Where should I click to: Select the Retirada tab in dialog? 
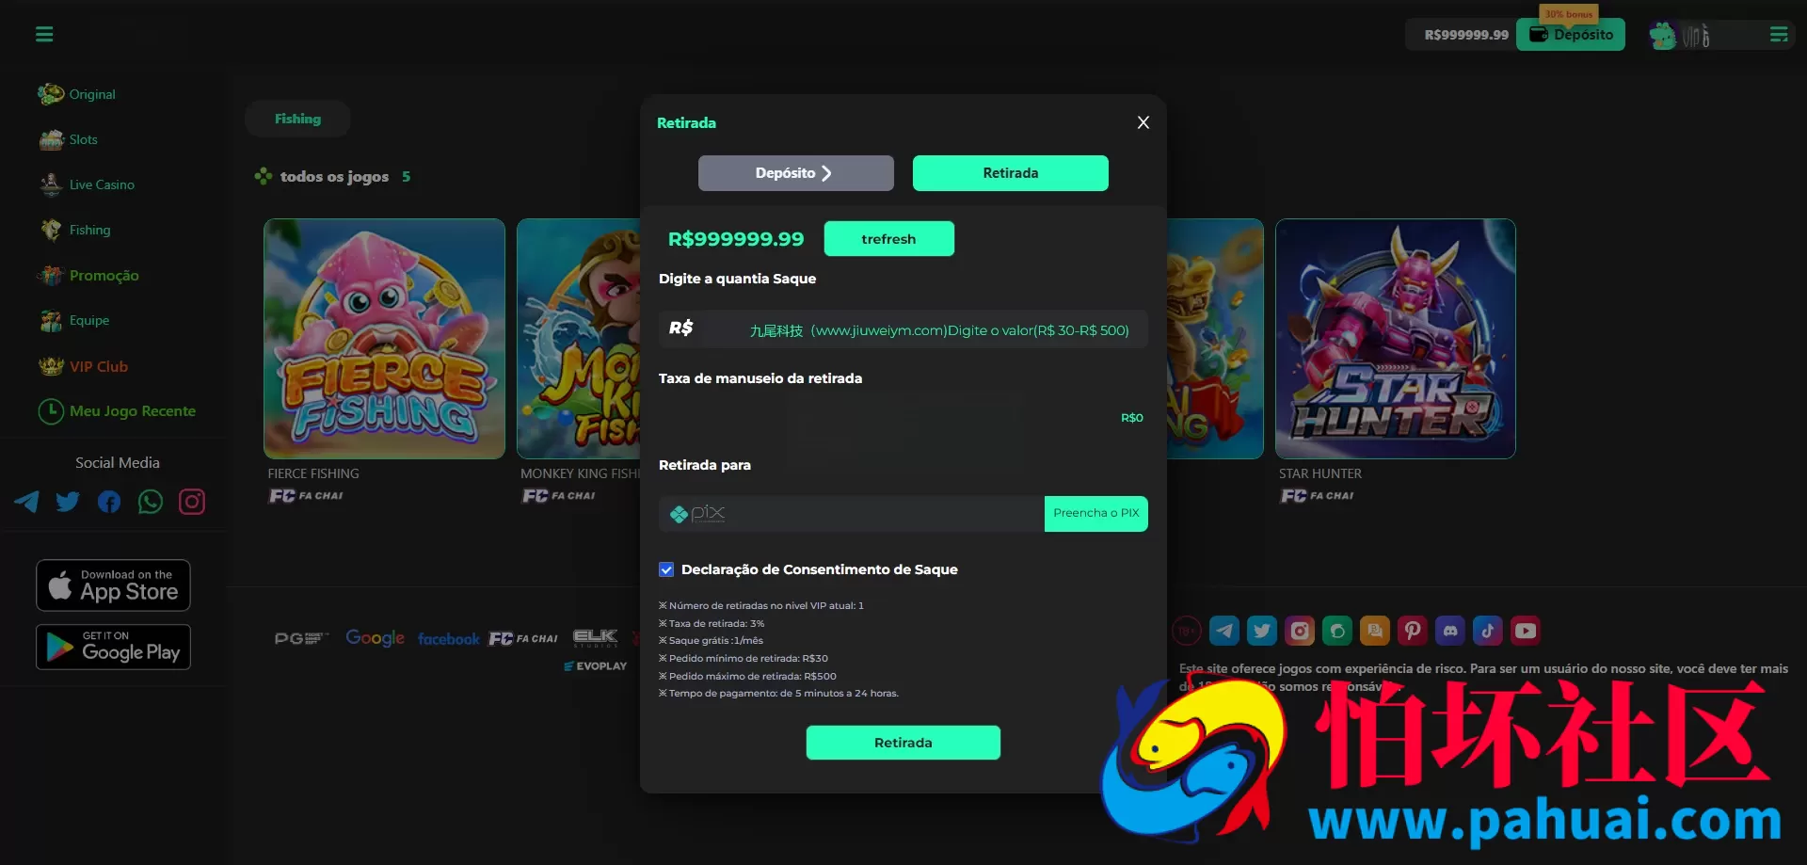coord(1011,173)
